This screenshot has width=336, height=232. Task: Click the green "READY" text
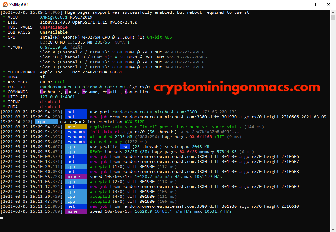point(96,152)
